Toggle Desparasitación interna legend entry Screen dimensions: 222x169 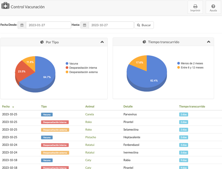[83, 68]
